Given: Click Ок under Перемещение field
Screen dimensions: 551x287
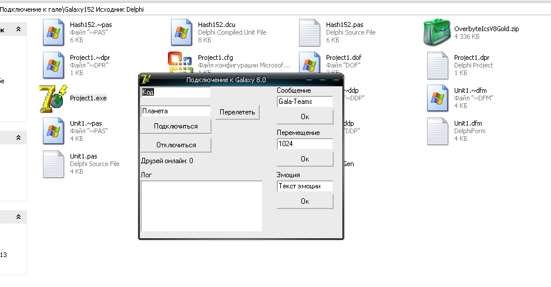Looking at the screenshot, I should click(305, 159).
